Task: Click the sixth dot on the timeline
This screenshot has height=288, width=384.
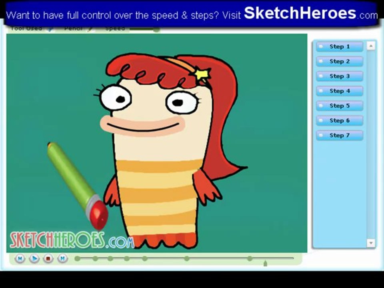Action: 187,258
